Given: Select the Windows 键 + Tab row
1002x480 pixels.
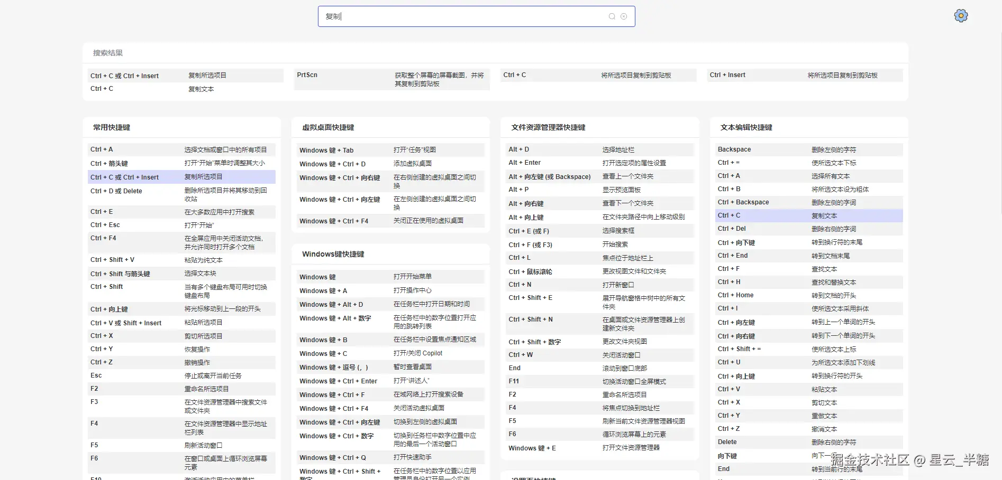Looking at the screenshot, I should pyautogui.click(x=390, y=150).
